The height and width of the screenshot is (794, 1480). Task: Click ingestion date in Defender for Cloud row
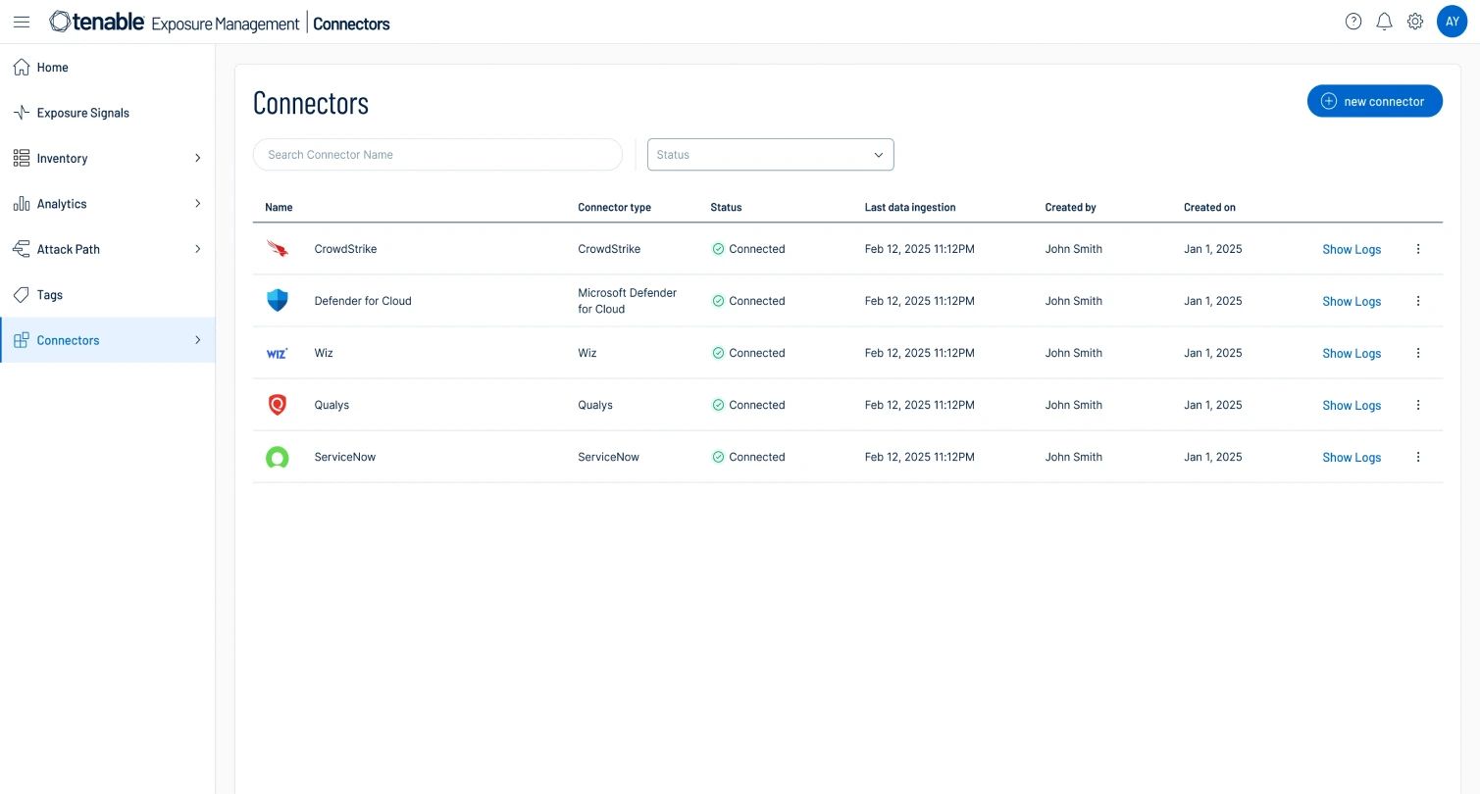(919, 301)
